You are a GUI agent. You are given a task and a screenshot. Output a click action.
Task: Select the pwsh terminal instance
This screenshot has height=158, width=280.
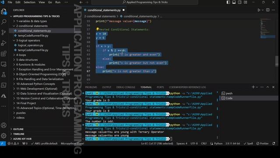click(x=248, y=93)
